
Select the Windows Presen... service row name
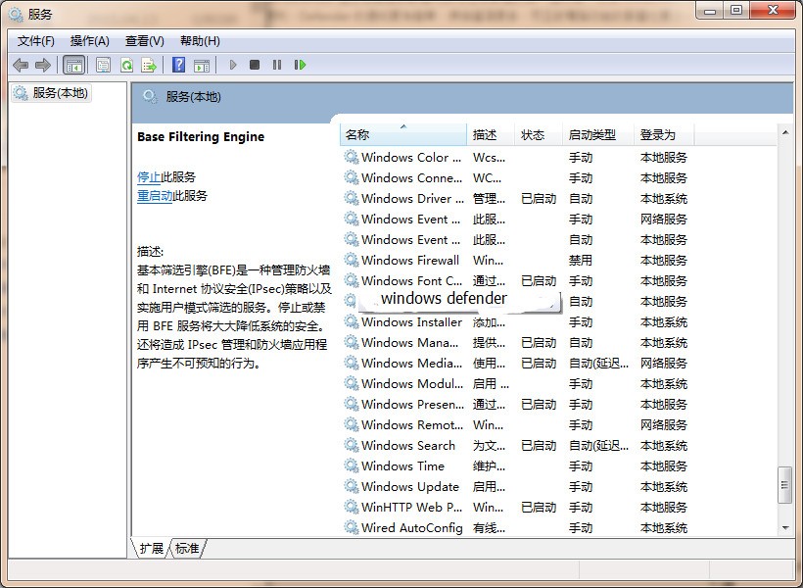(x=413, y=404)
